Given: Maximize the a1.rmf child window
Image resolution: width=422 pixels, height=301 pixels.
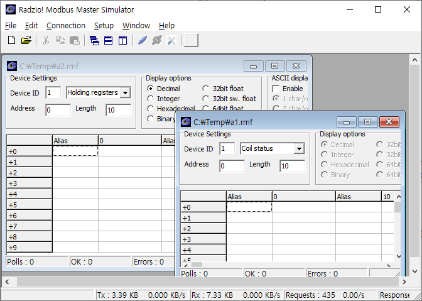Looking at the screenshot, I should point(367,122).
